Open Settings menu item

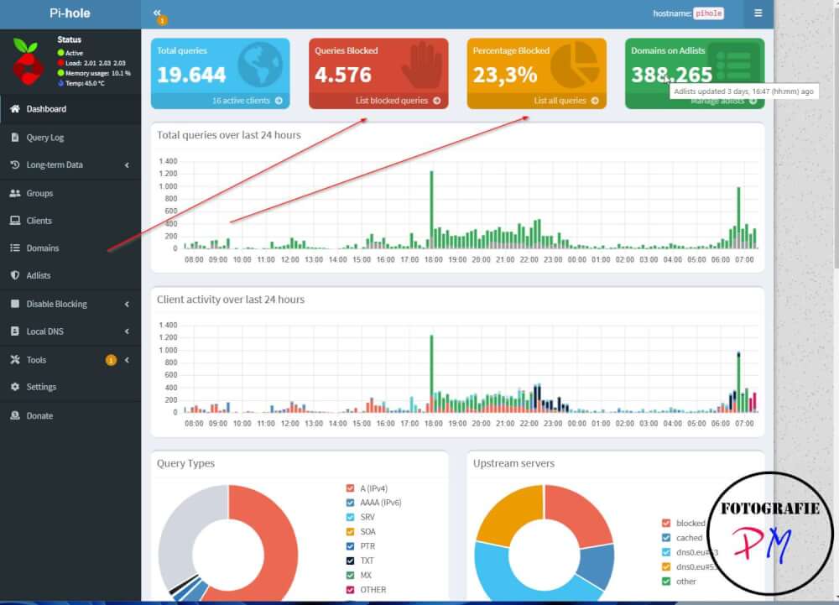pos(70,387)
